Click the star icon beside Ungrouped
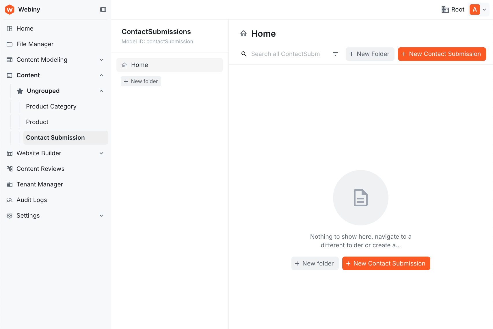This screenshot has width=493, height=329. tap(20, 91)
